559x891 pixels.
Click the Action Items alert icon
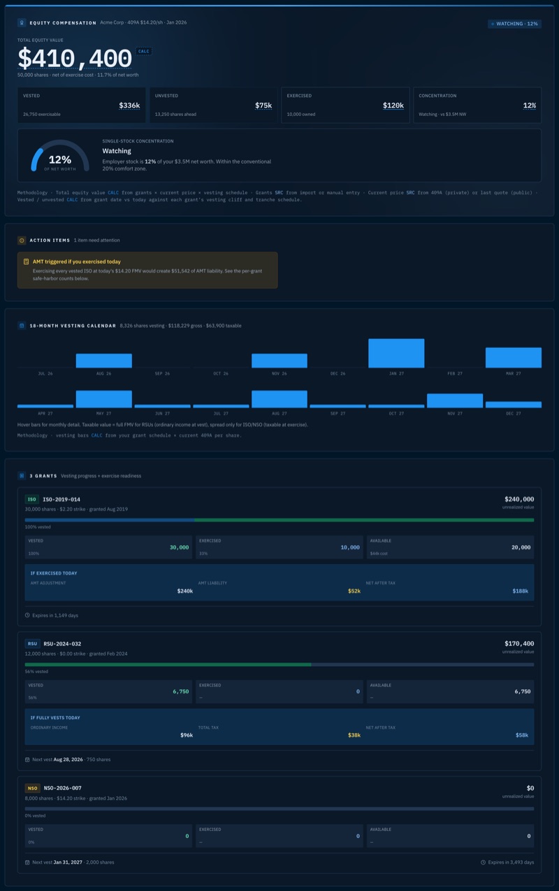22,240
